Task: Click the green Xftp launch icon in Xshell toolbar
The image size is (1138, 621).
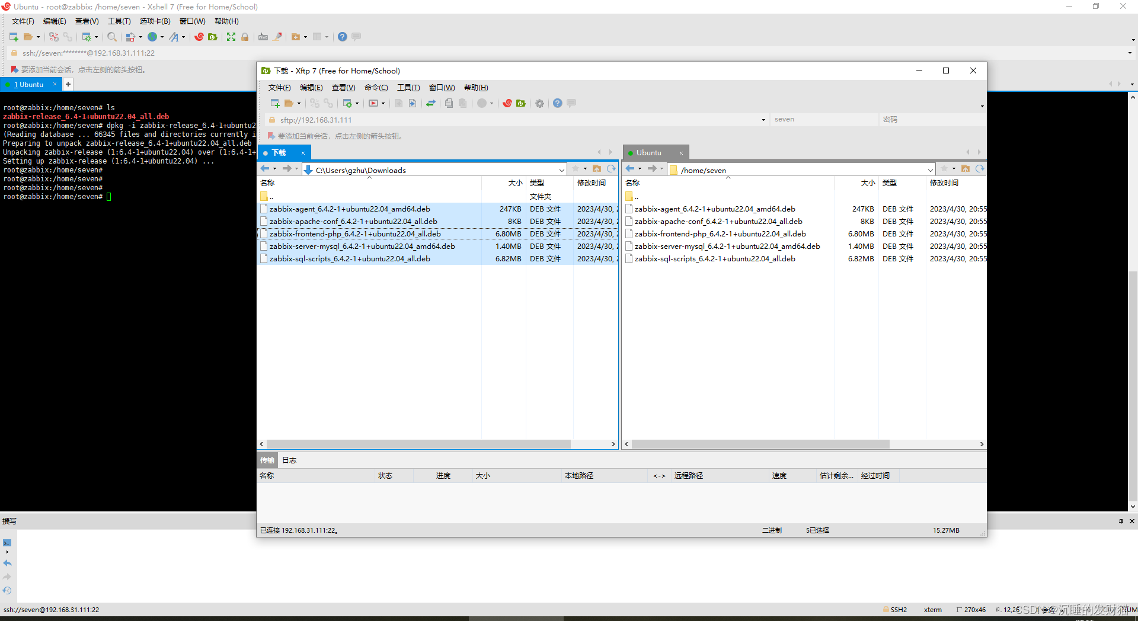Action: 213,37
